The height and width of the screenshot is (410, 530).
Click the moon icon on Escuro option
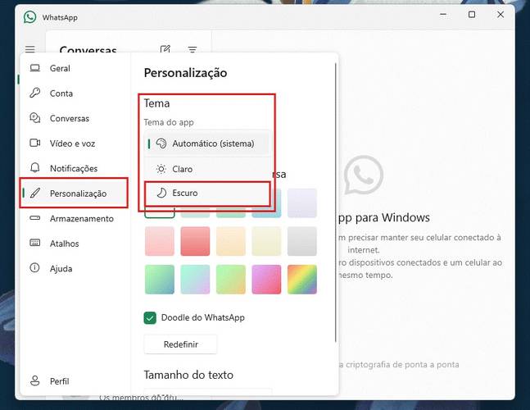(161, 193)
